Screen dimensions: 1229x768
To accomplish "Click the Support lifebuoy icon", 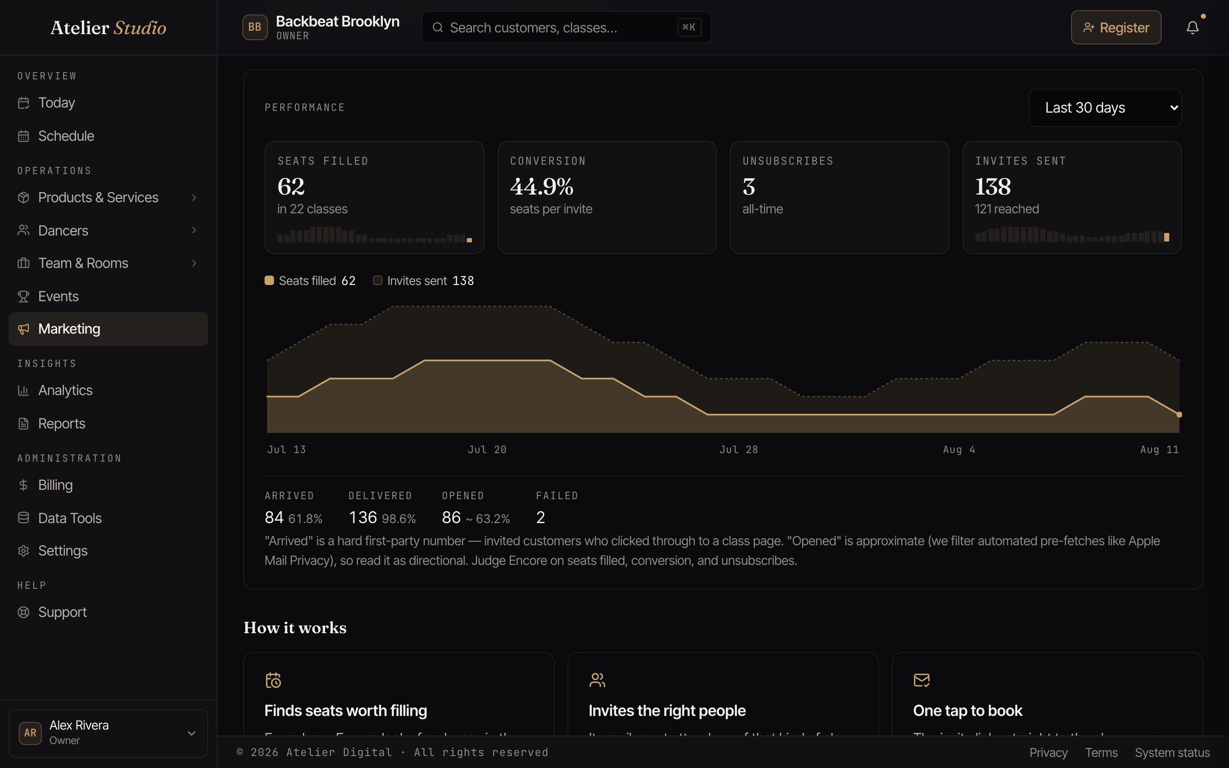I will (23, 613).
